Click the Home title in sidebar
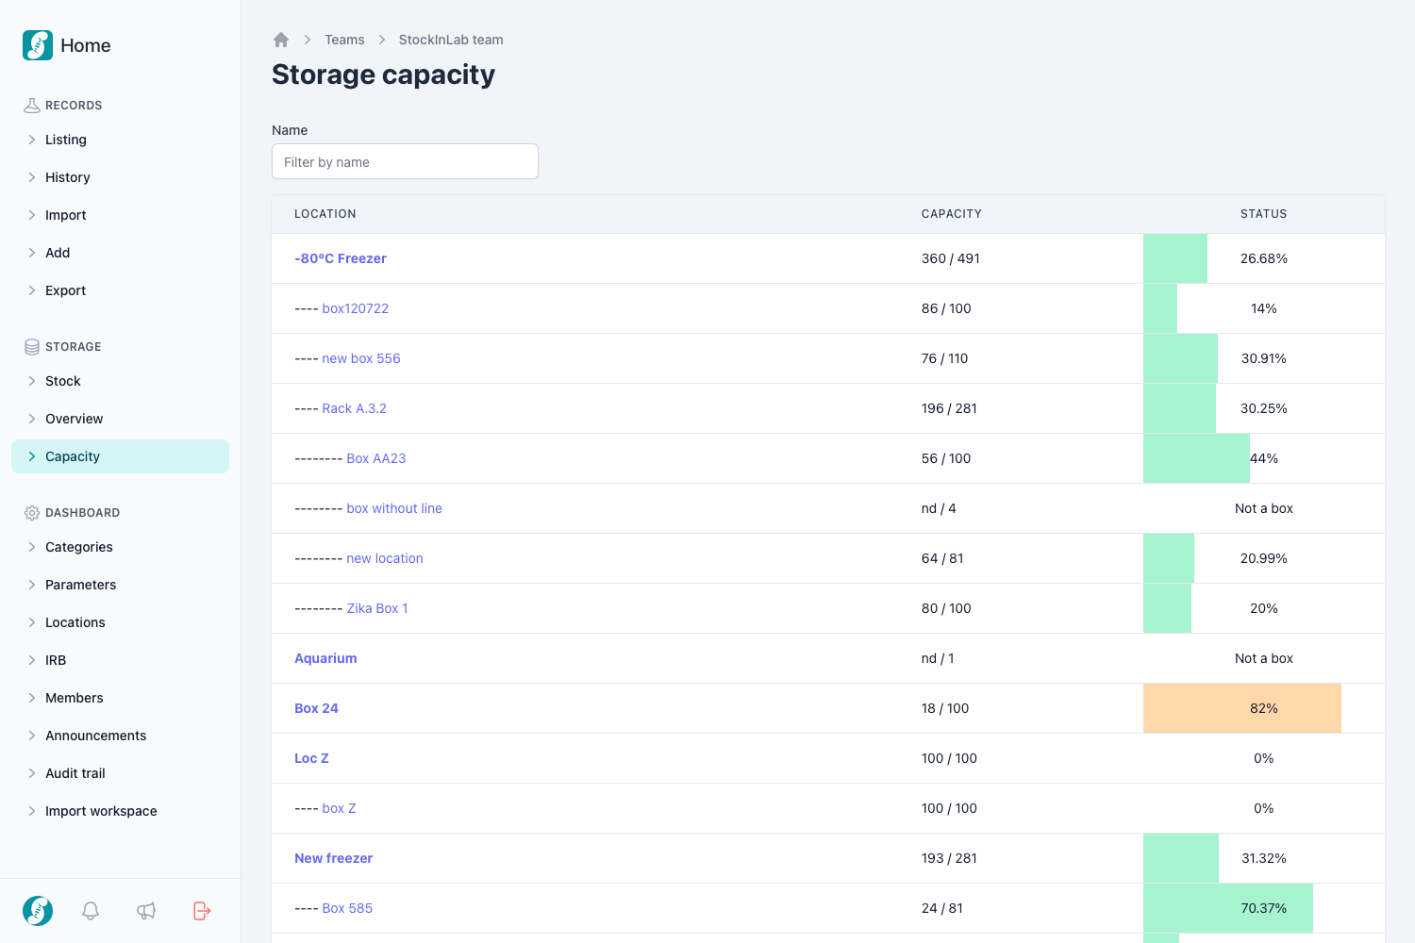Screen dimensions: 1415x943 click(86, 45)
